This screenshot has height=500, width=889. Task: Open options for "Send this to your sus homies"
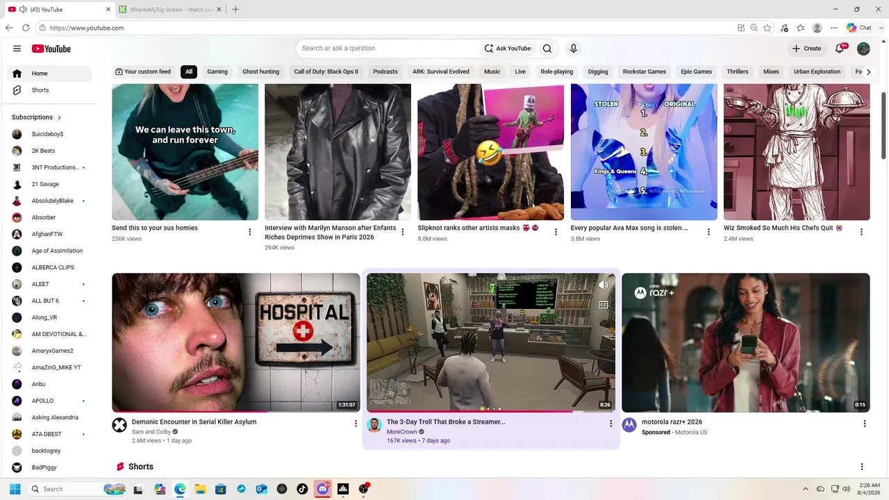pyautogui.click(x=250, y=232)
